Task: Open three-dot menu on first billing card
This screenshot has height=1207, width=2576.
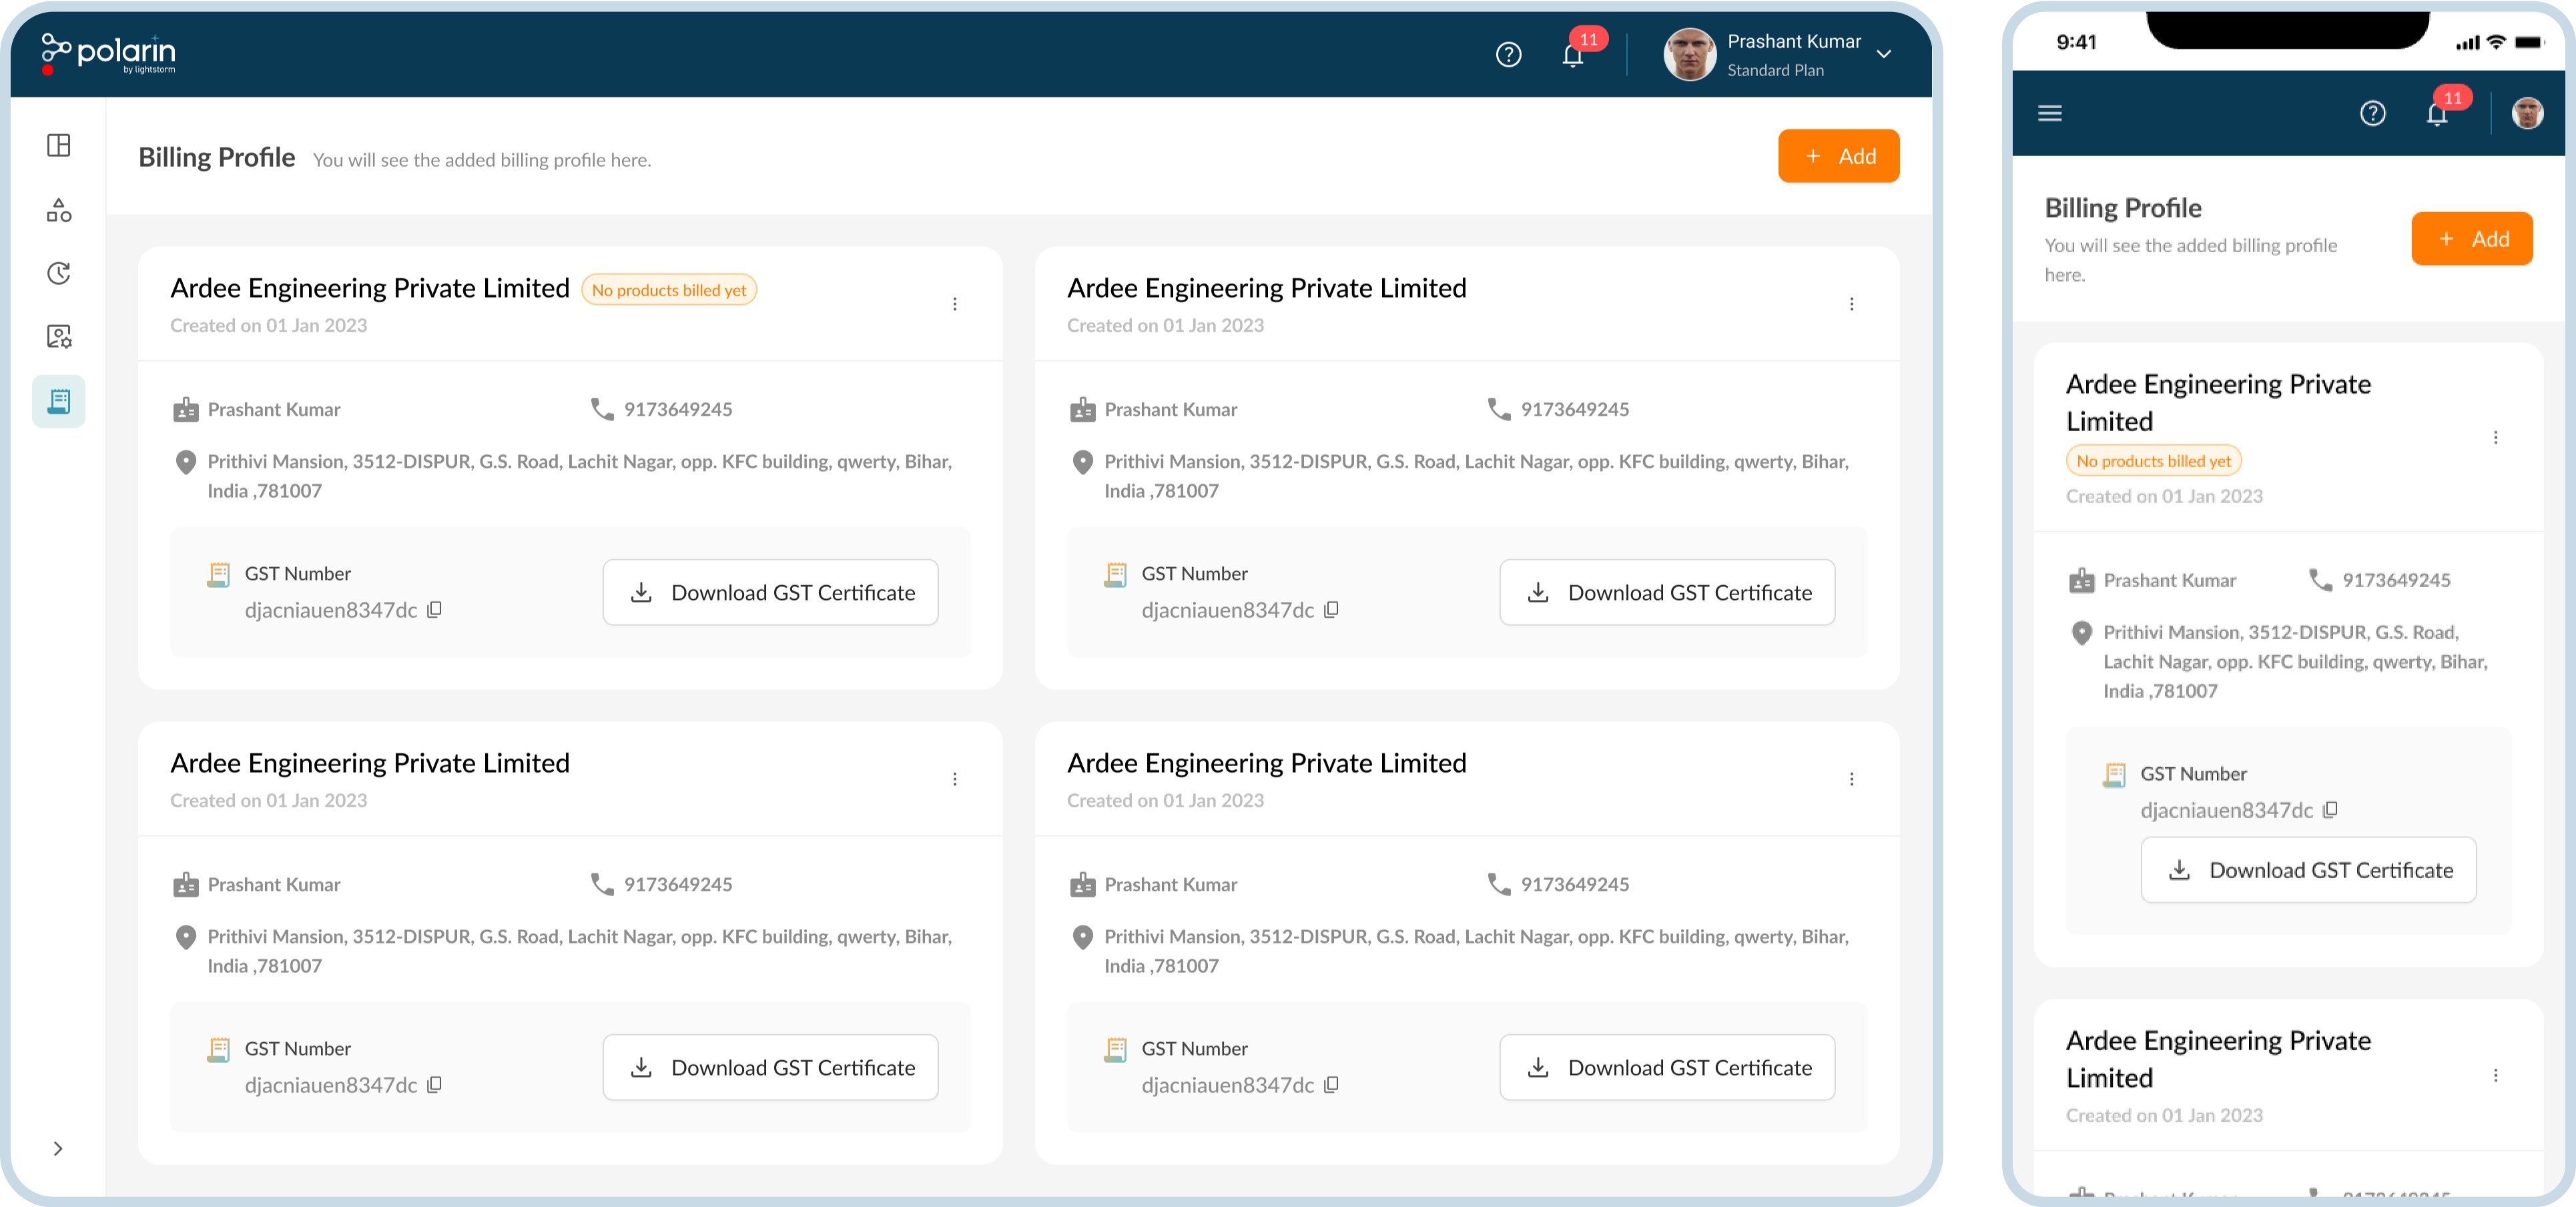Action: pos(955,304)
